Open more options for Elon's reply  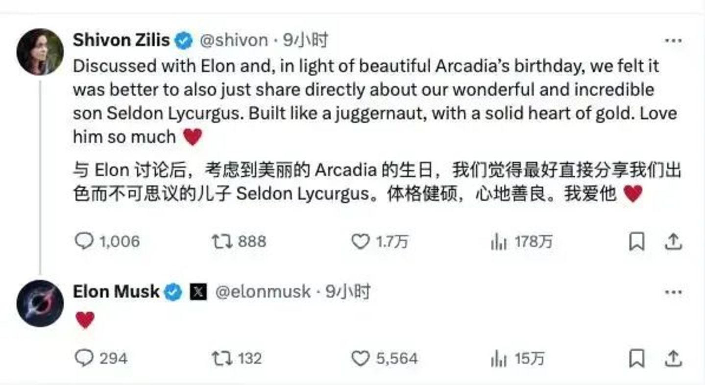pyautogui.click(x=673, y=292)
